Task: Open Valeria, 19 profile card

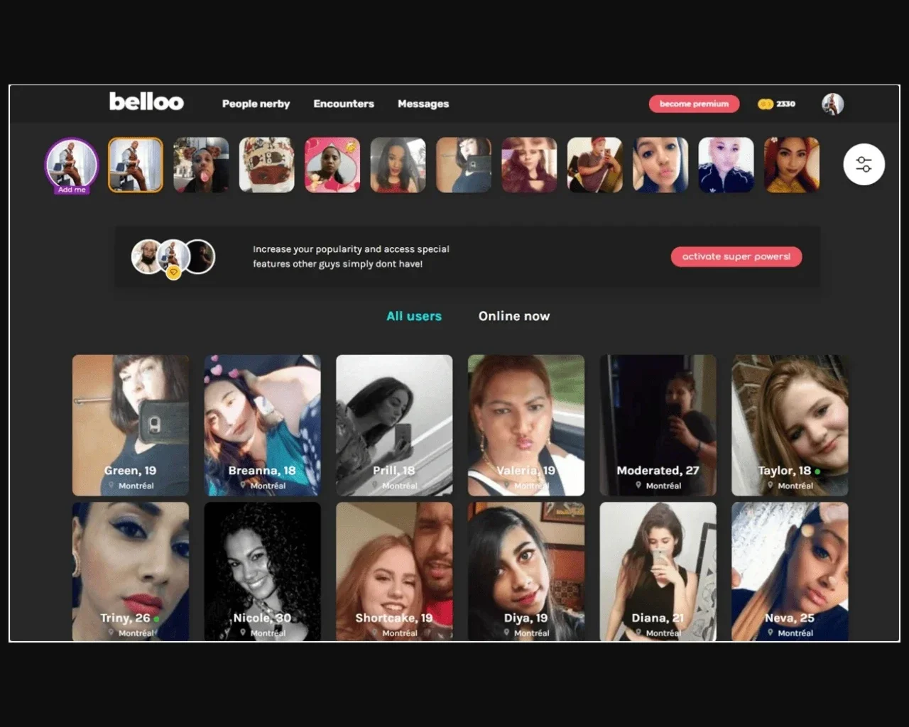Action: click(526, 425)
